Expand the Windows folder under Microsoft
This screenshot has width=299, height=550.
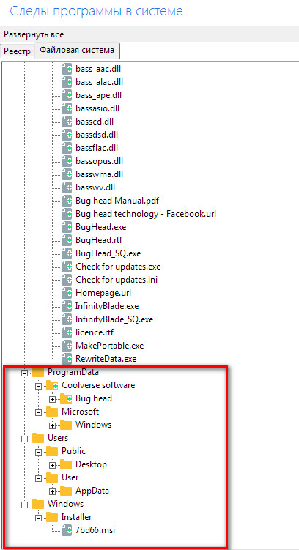pos(53,425)
